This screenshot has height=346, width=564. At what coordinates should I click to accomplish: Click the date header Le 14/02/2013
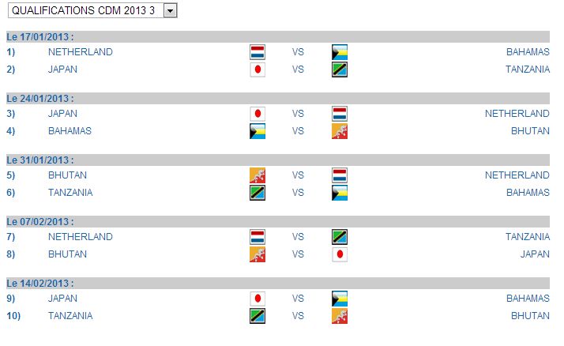click(40, 284)
